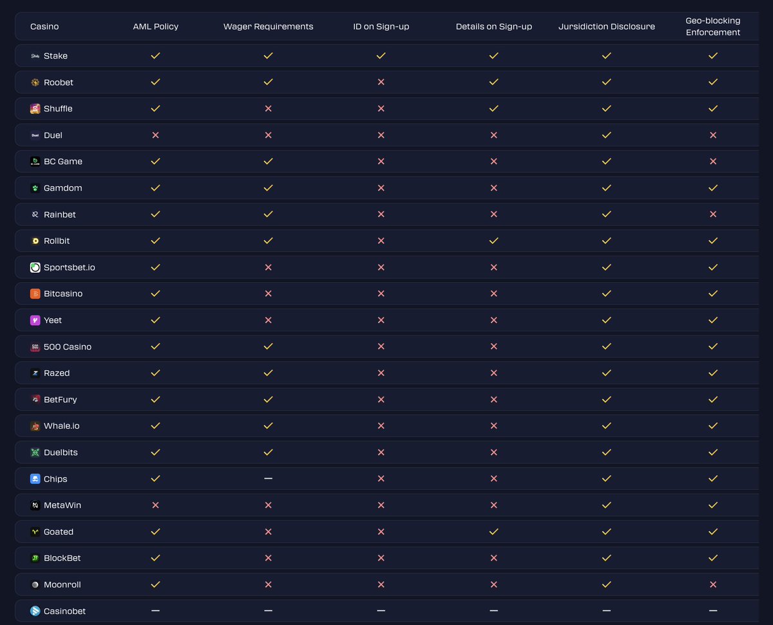Image resolution: width=773 pixels, height=625 pixels.
Task: Select the BlockBet casino name
Action: coord(62,558)
